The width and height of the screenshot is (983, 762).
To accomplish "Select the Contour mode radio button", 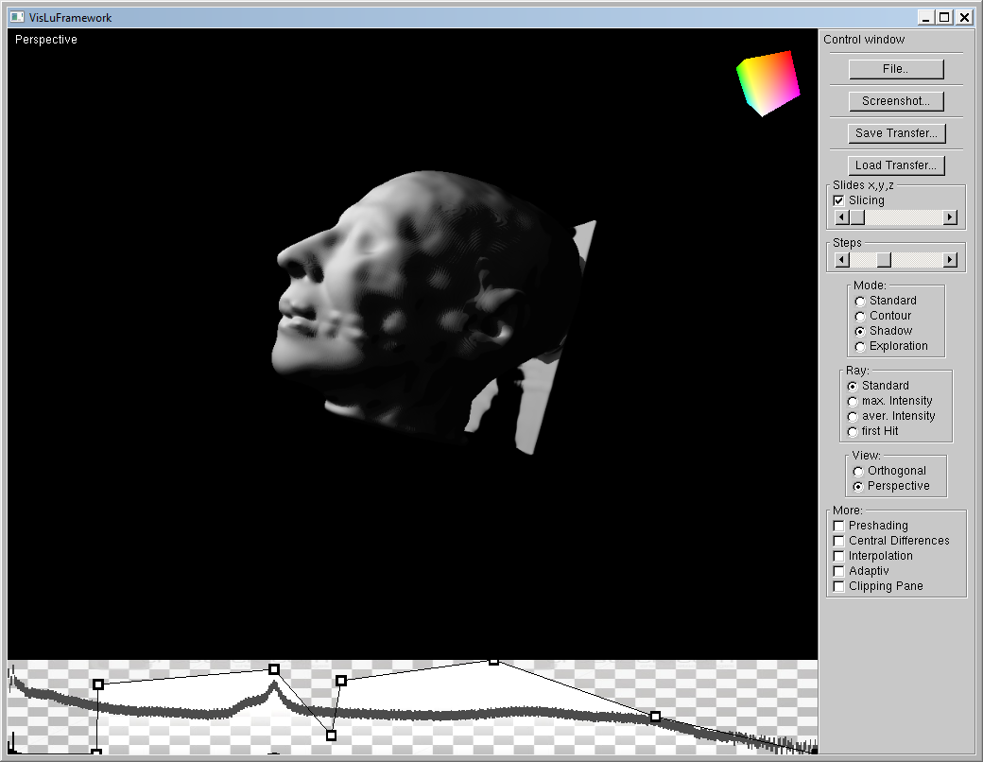I will (x=859, y=316).
